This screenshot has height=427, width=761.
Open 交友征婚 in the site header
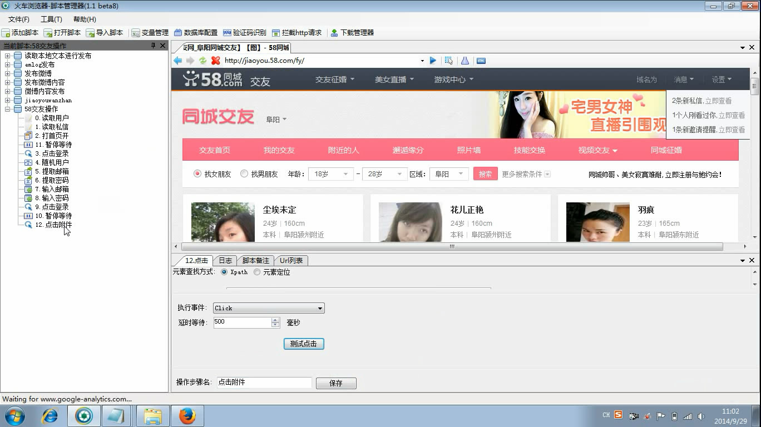coord(335,80)
